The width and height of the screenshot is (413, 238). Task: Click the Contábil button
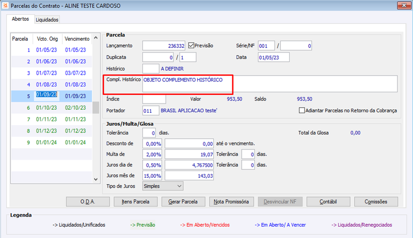(328, 202)
